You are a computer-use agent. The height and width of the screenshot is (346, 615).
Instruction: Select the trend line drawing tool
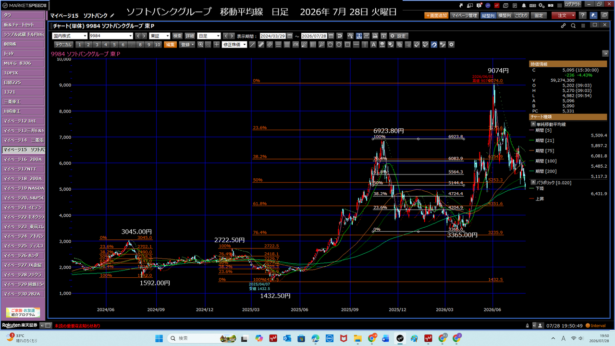tap(252, 45)
